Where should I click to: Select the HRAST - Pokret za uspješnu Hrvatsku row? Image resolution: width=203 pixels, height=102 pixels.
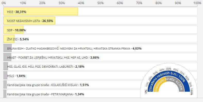(100, 57)
